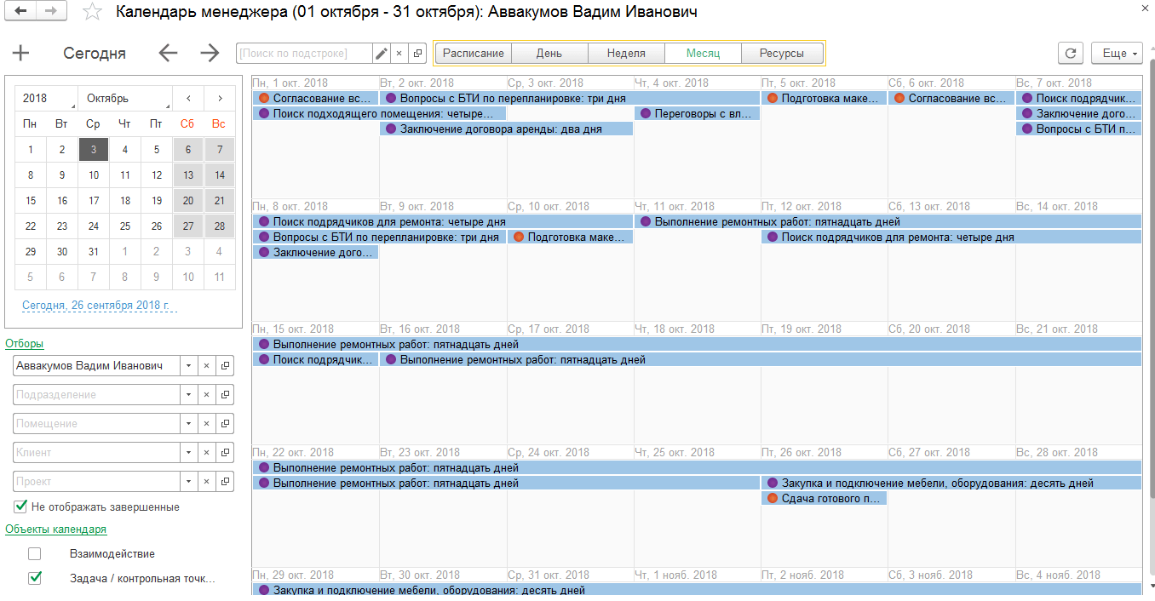Open Помещение selection form icon
The image size is (1155, 601).
[x=225, y=423]
